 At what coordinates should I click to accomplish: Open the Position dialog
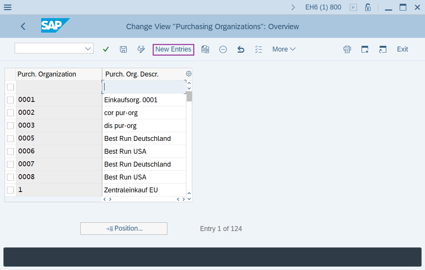pyautogui.click(x=124, y=228)
